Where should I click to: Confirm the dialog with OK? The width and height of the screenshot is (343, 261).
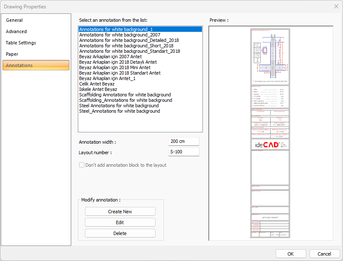tap(291, 254)
